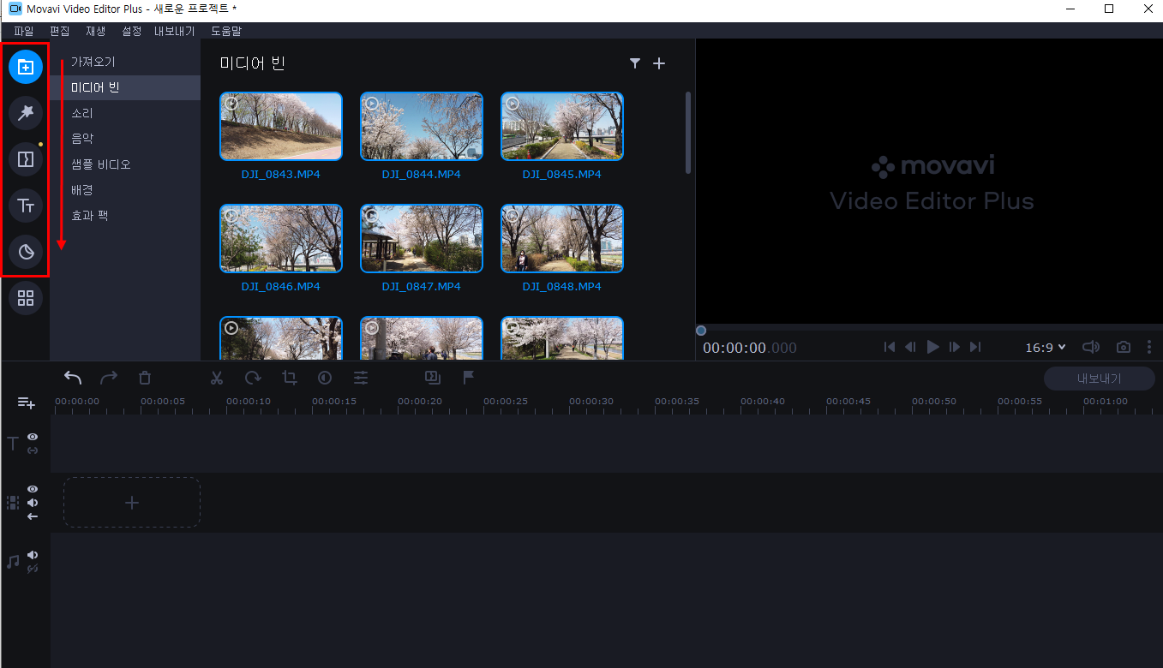The image size is (1163, 668).
Task: Select 효과 팩 in the side list
Action: coord(125,215)
